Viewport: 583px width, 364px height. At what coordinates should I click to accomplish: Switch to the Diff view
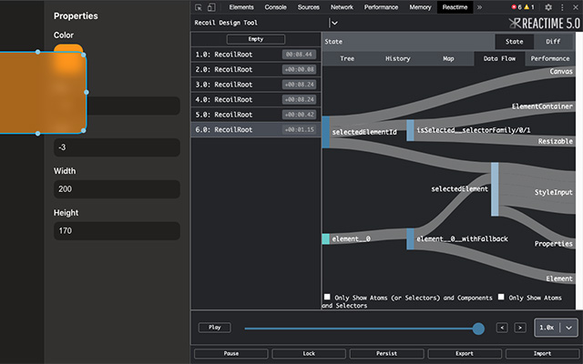pyautogui.click(x=553, y=42)
